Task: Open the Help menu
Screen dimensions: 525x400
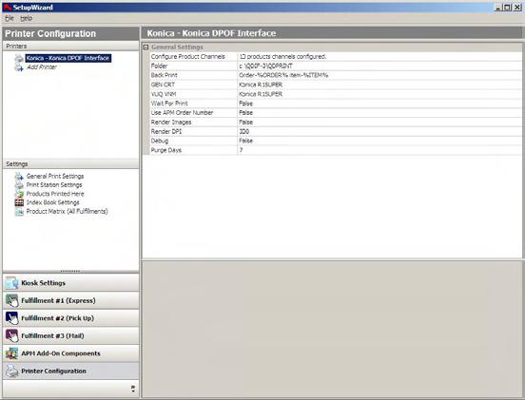Action: [x=26, y=18]
